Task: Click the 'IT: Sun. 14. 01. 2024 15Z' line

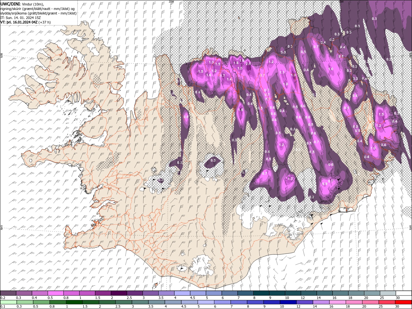Action: pyautogui.click(x=21, y=18)
